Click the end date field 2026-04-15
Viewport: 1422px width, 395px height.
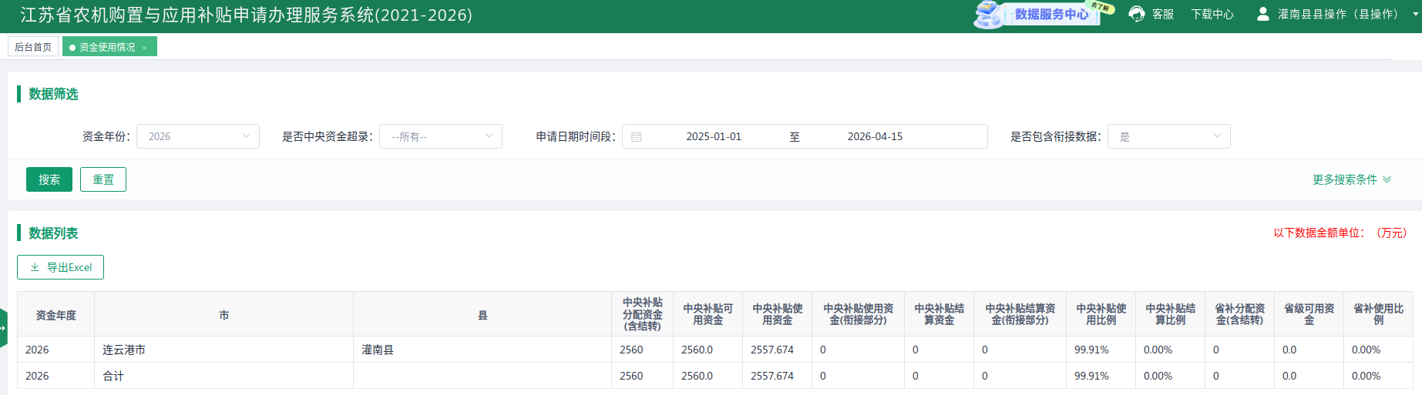click(875, 136)
